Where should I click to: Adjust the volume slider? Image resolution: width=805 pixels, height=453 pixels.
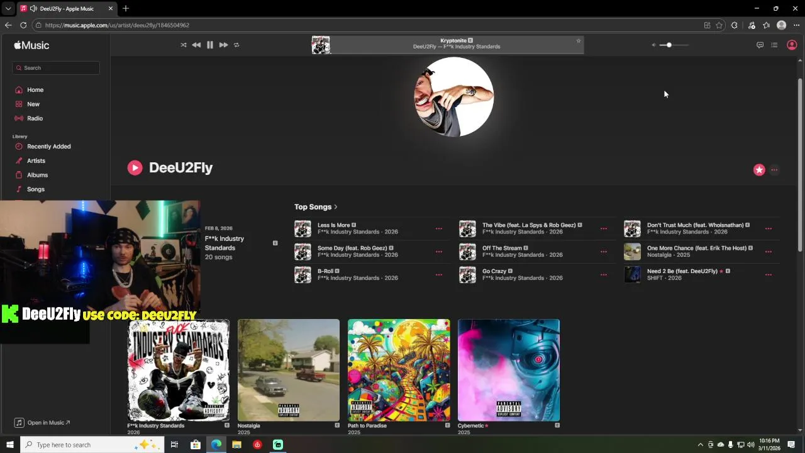(x=674, y=45)
